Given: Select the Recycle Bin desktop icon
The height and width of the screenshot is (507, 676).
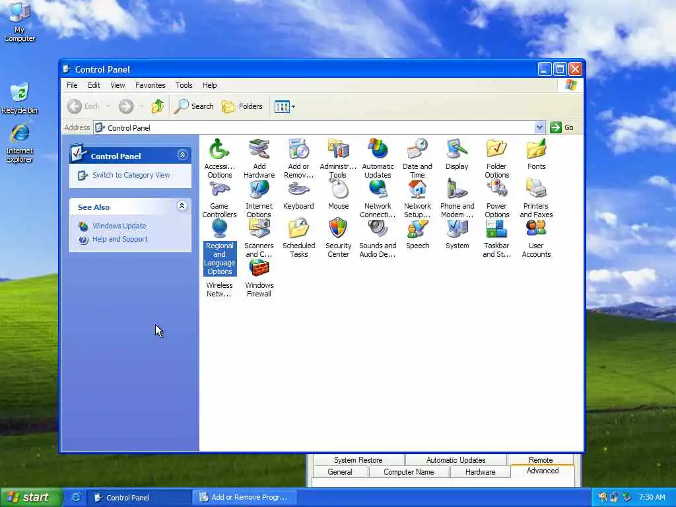Looking at the screenshot, I should tap(19, 98).
